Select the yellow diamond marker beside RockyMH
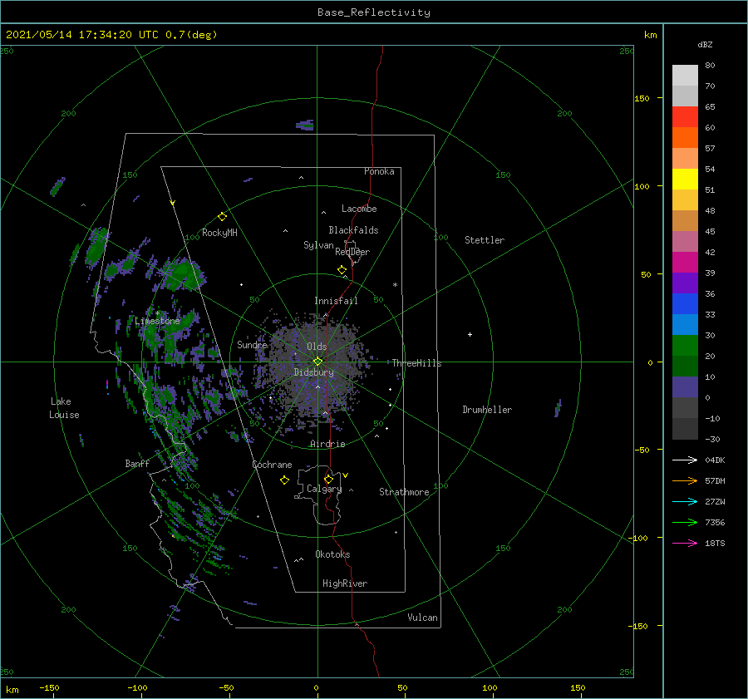Screen dimensions: 748x699 pyautogui.click(x=222, y=217)
